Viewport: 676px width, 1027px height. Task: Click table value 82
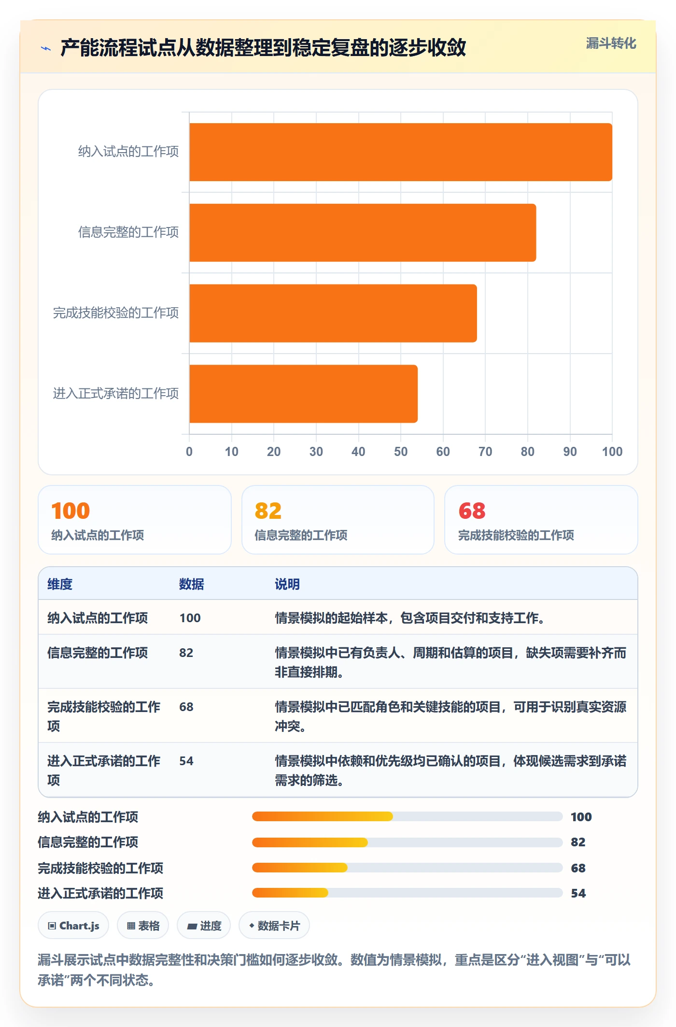186,653
